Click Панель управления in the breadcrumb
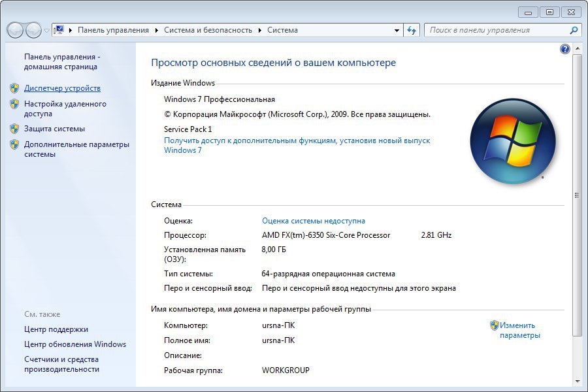 point(113,30)
